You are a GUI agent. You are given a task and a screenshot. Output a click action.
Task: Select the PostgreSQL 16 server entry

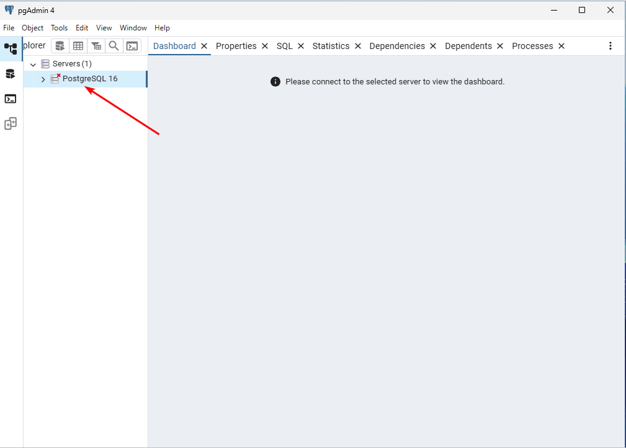(90, 79)
